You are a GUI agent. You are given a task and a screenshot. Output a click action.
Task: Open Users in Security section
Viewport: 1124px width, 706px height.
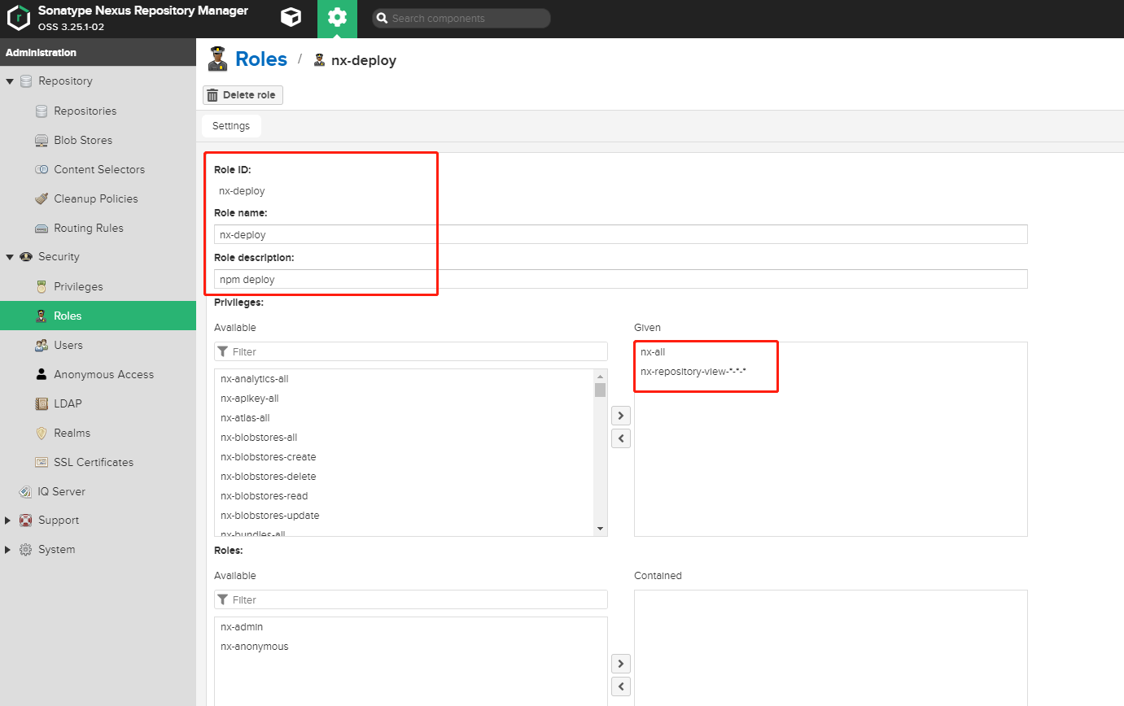coord(68,345)
